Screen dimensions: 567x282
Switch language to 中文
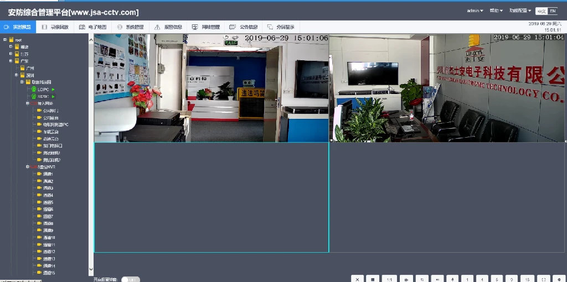coord(541,11)
